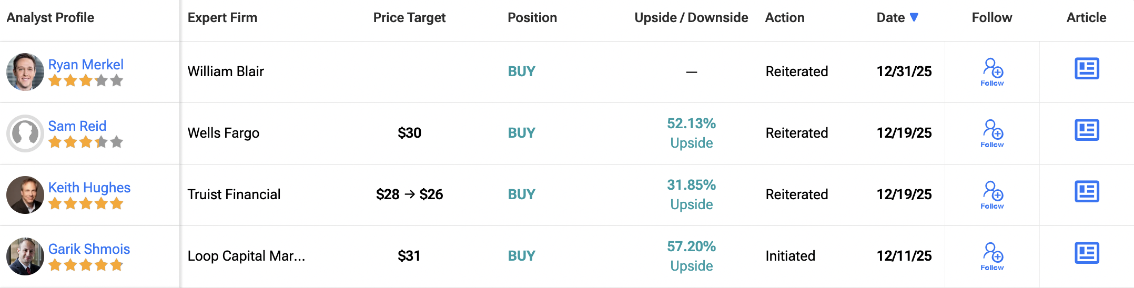Open Ryan Merkel's profile link

[x=86, y=65]
